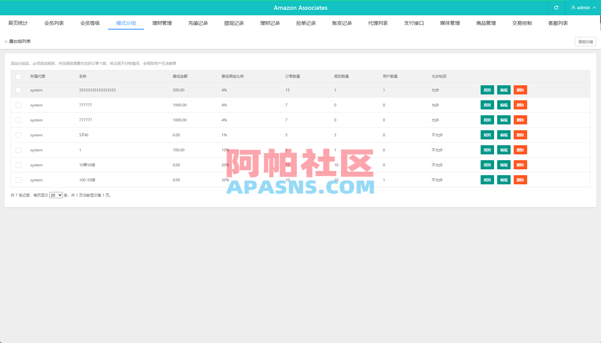Select the 交易控制 navigation item
This screenshot has width=601, height=343.
pos(522,23)
